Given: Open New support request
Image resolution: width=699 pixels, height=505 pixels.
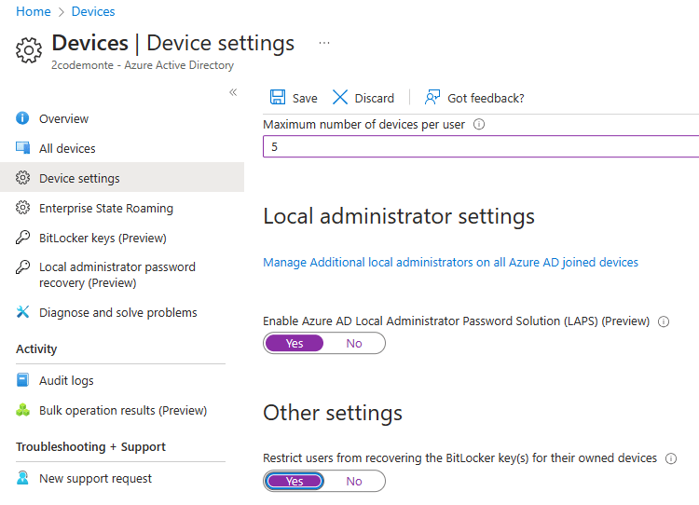Looking at the screenshot, I should pos(95,478).
